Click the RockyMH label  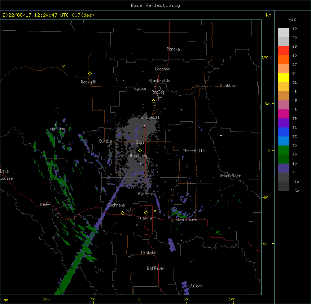point(88,82)
